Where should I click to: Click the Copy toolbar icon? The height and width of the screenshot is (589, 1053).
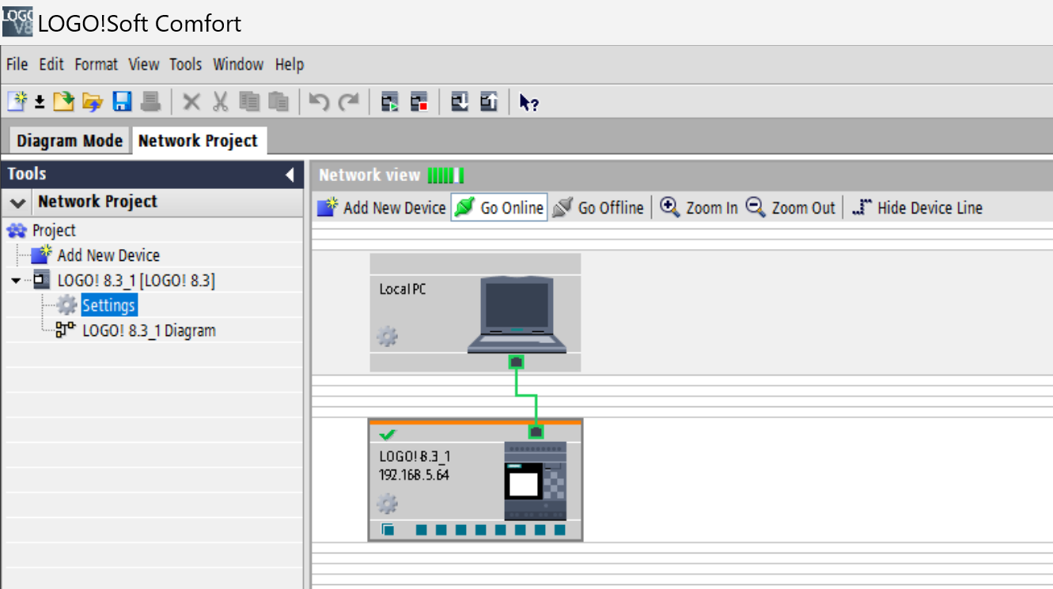coord(250,101)
